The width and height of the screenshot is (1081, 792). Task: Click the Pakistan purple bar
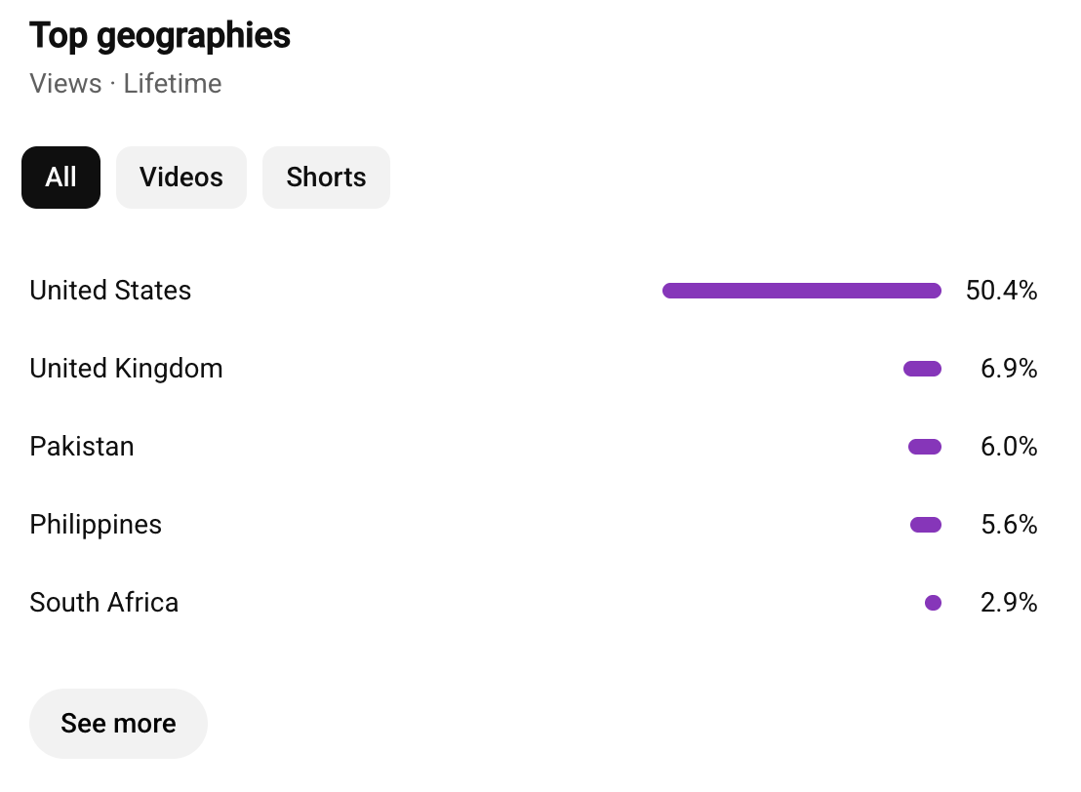(x=925, y=447)
